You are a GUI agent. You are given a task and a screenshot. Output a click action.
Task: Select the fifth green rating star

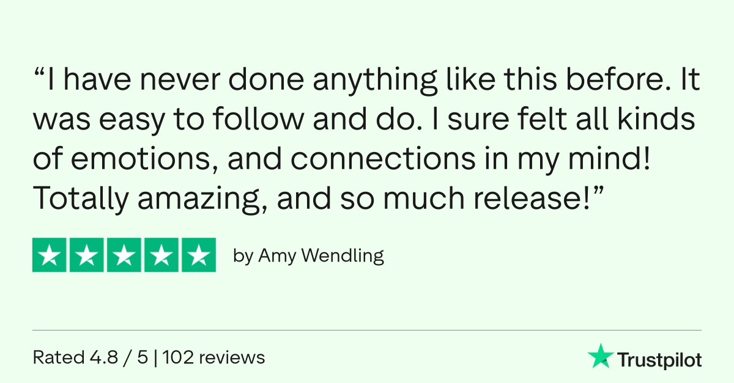[198, 255]
